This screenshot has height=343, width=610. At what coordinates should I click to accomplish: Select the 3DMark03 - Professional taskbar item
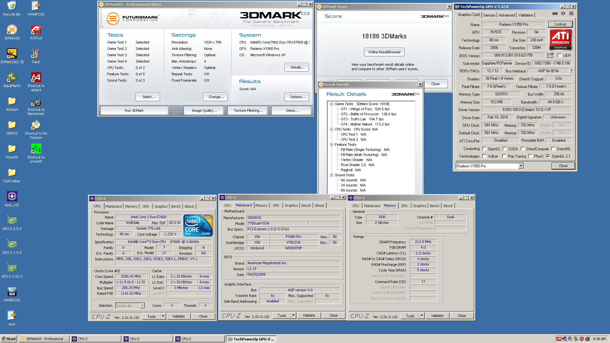44,339
